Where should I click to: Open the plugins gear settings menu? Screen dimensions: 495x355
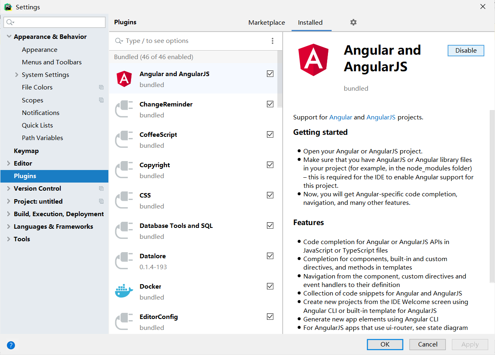353,22
